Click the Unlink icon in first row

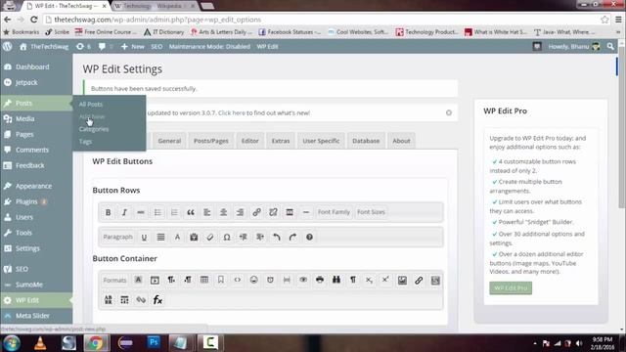click(x=273, y=212)
